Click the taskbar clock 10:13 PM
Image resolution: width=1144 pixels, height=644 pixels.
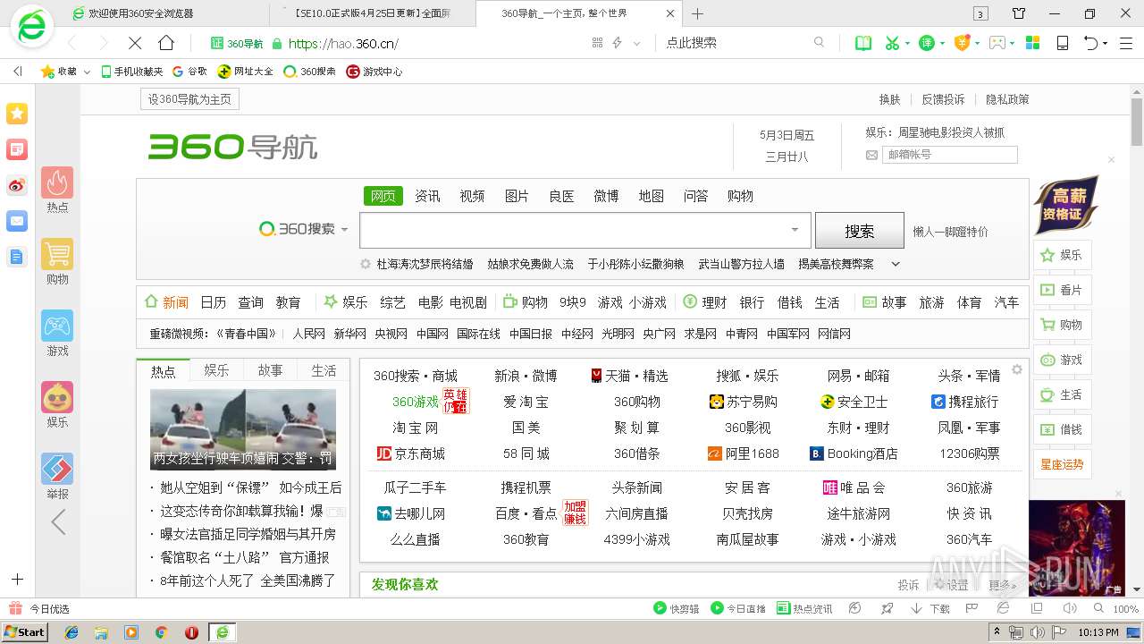point(1098,632)
